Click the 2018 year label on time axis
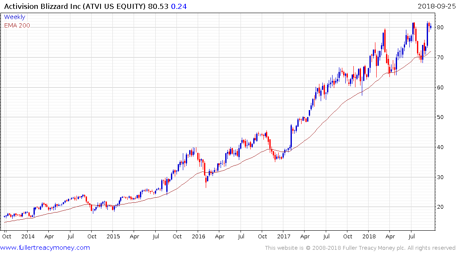 click(x=369, y=236)
